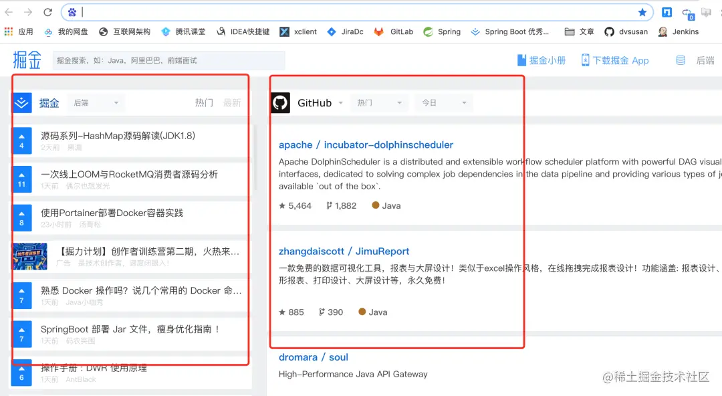The image size is (722, 396).
Task: Toggle the bookmark star in address bar
Action: (x=641, y=11)
